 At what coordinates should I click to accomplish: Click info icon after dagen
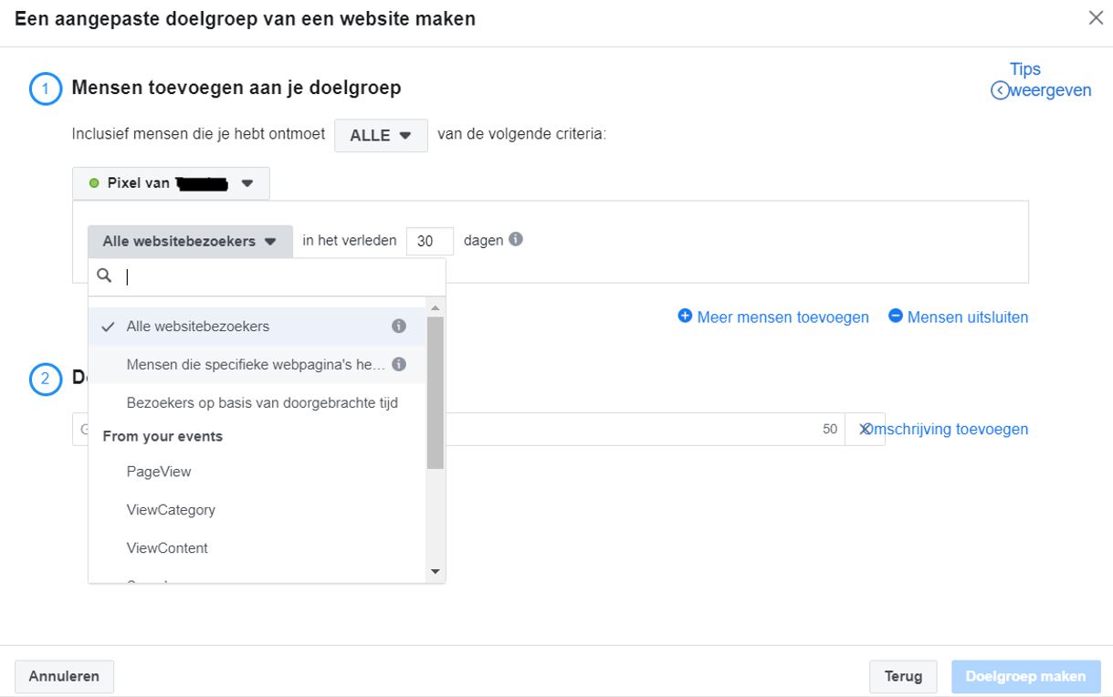pos(516,240)
